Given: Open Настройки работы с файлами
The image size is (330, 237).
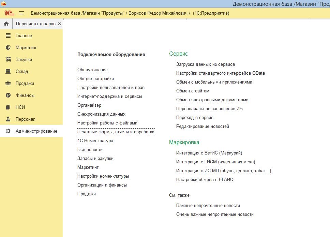Looking at the screenshot, I should coord(107,123).
